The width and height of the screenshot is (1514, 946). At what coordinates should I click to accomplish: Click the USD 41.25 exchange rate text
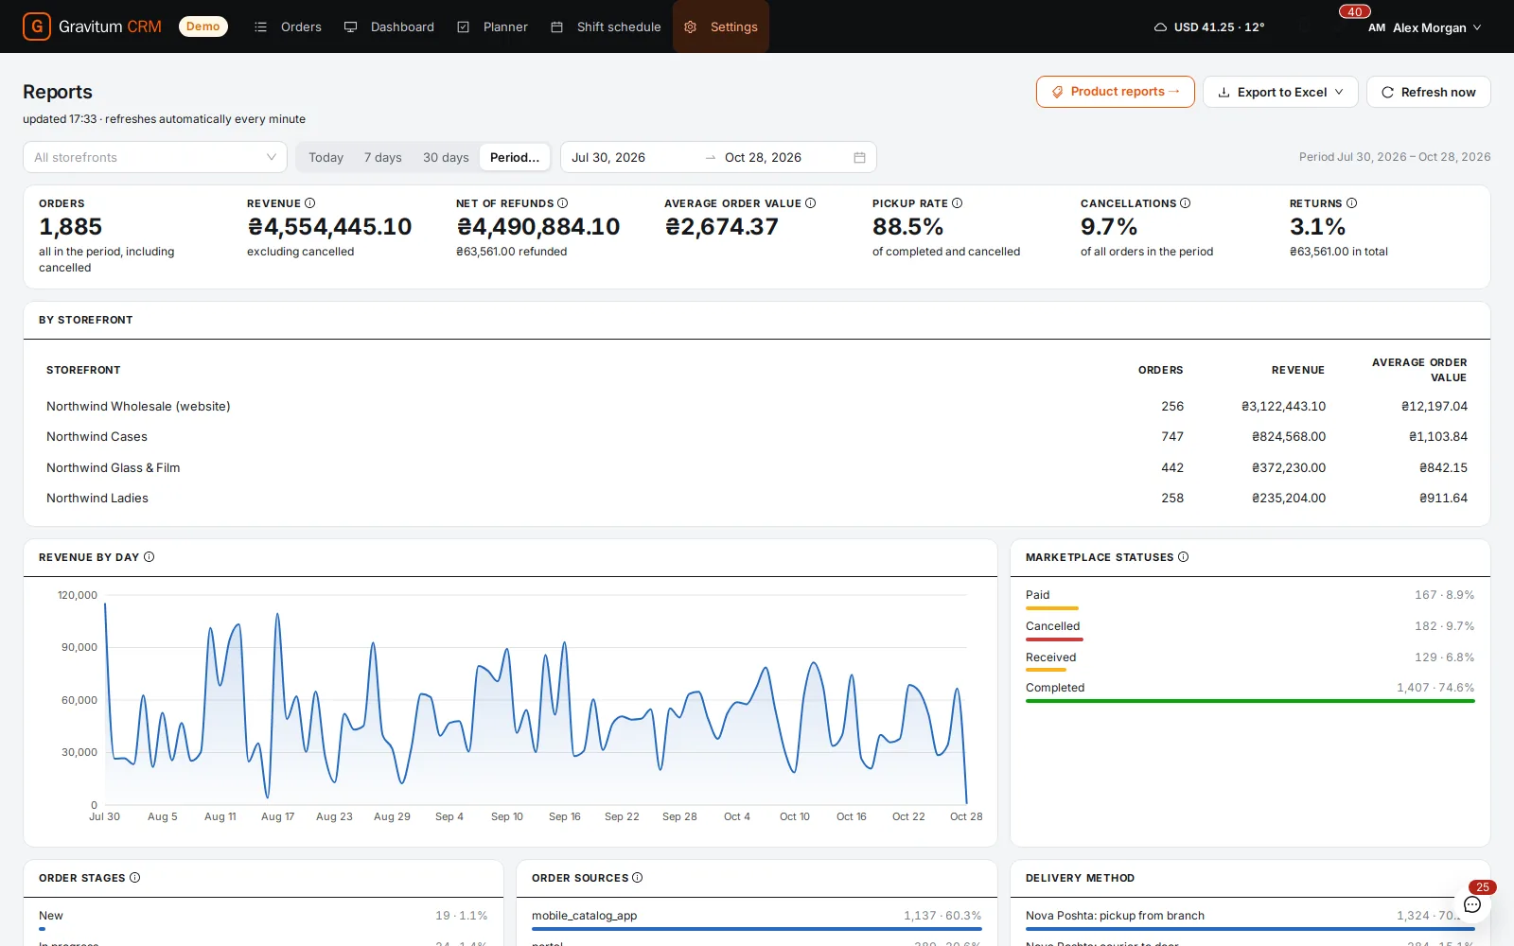pyautogui.click(x=1205, y=27)
